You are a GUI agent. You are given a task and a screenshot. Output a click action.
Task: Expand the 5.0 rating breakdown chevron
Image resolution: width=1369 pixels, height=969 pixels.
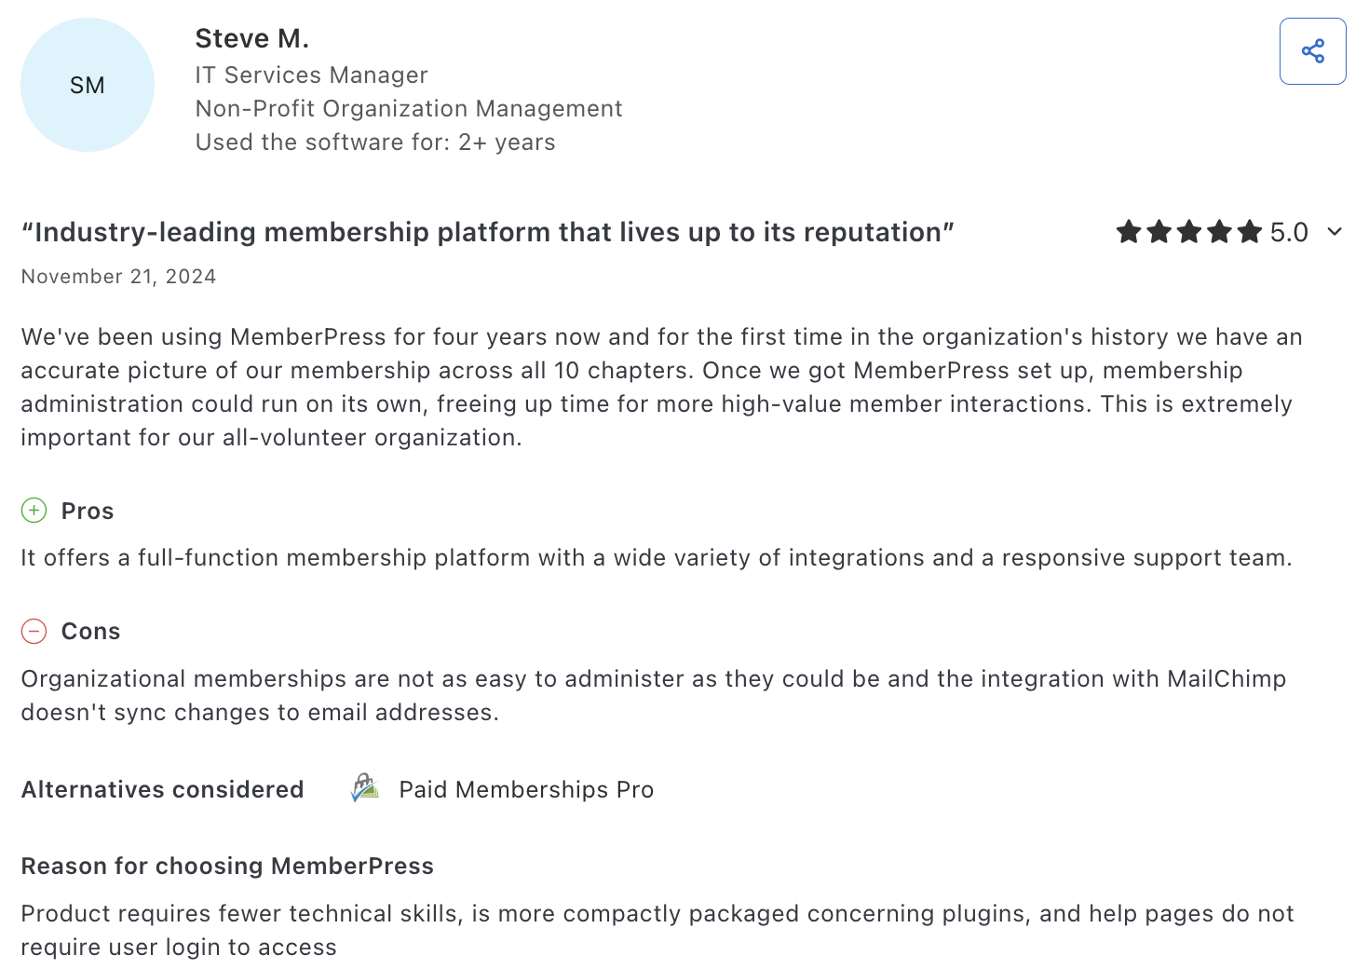(1335, 232)
